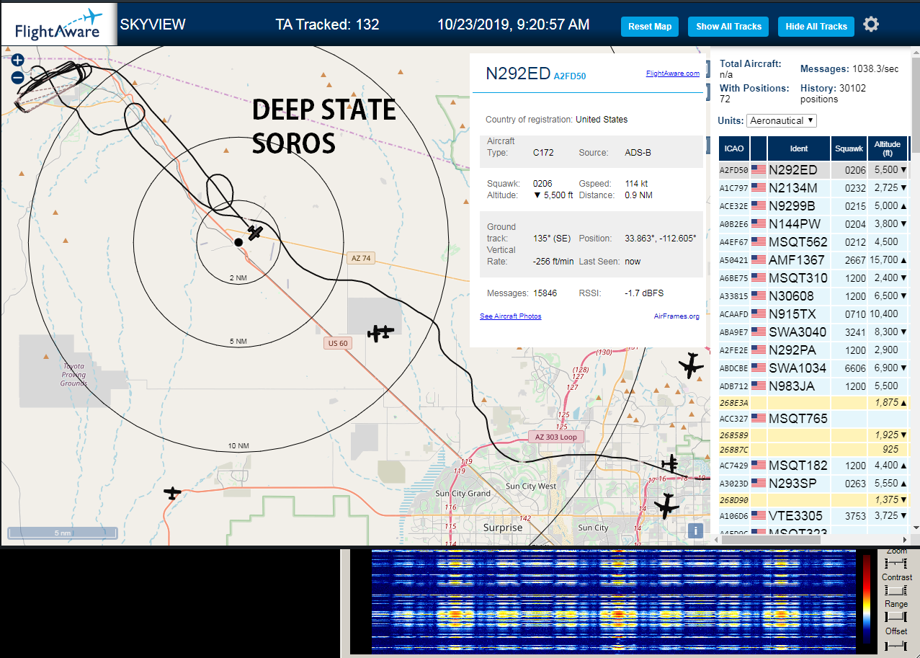Click the US flag in the N292ED row

click(759, 170)
